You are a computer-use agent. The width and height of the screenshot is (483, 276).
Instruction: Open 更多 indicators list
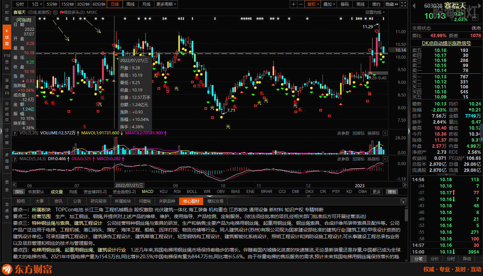377,192
